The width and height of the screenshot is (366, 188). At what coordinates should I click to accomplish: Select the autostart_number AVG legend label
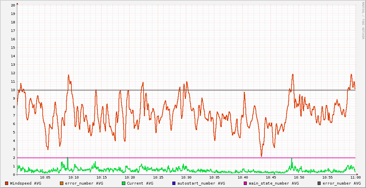coord(201,183)
